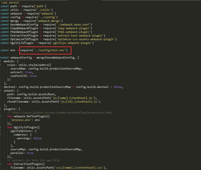Click the 'module: {' property line
This screenshot has height=170, width=201.
(11, 61)
